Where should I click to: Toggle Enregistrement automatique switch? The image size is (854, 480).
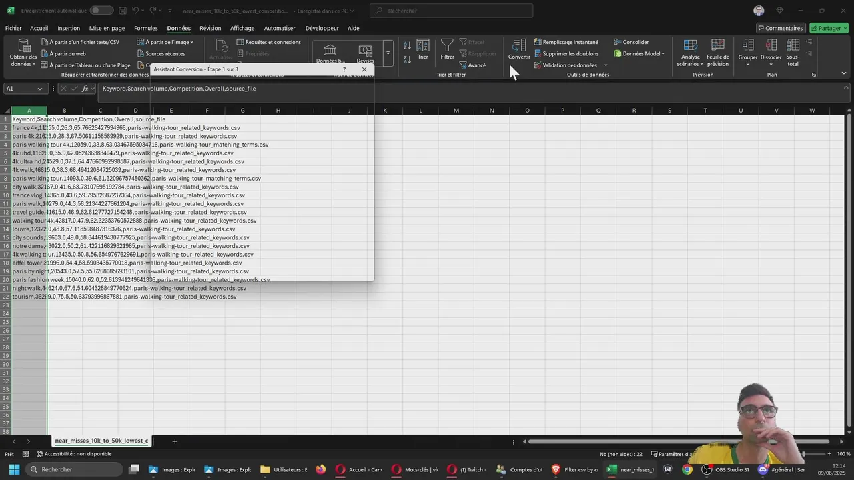pyautogui.click(x=101, y=11)
